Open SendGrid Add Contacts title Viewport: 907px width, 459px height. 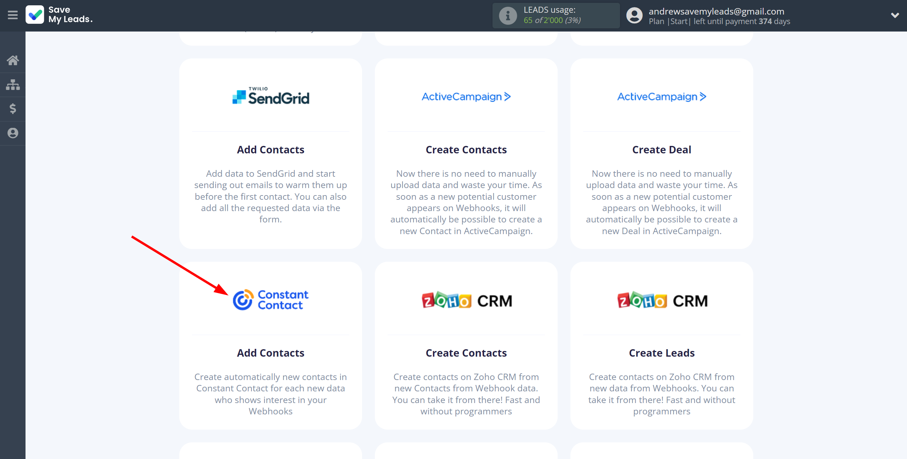(x=271, y=150)
